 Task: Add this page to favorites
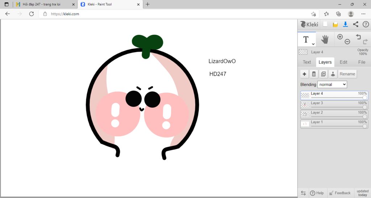[x=313, y=14]
